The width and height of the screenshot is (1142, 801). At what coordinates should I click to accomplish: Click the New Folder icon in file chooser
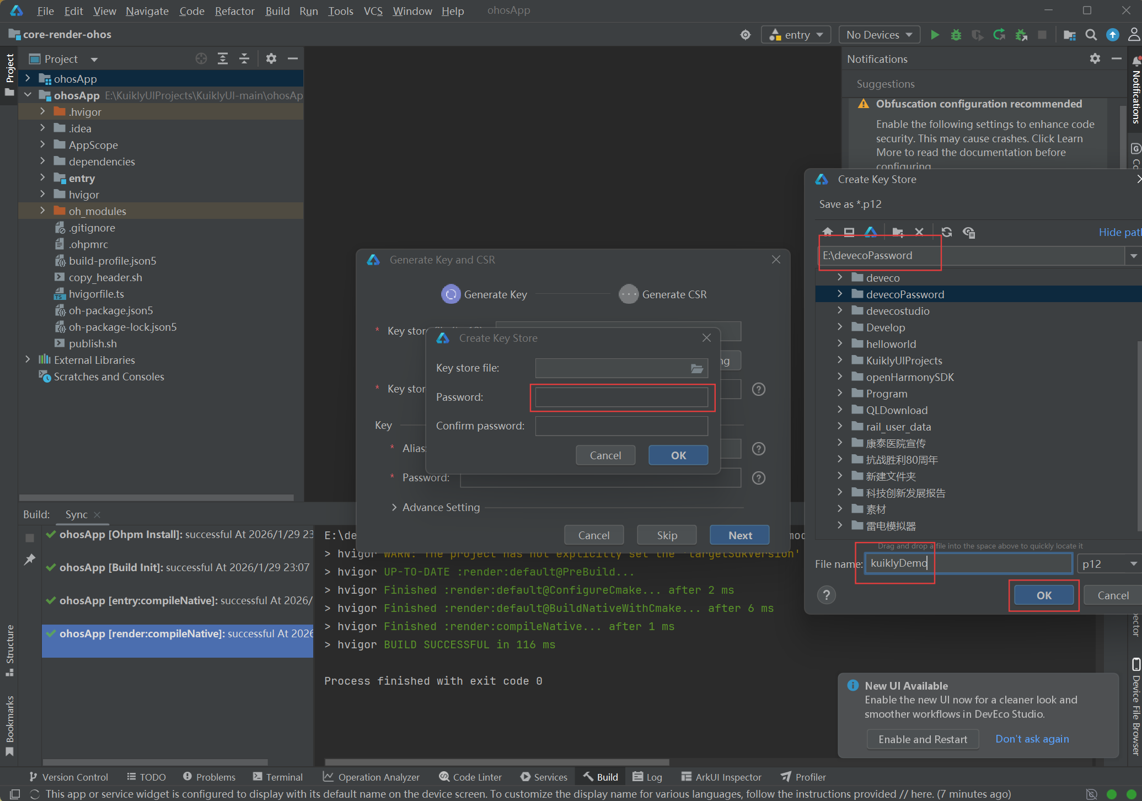(x=898, y=232)
